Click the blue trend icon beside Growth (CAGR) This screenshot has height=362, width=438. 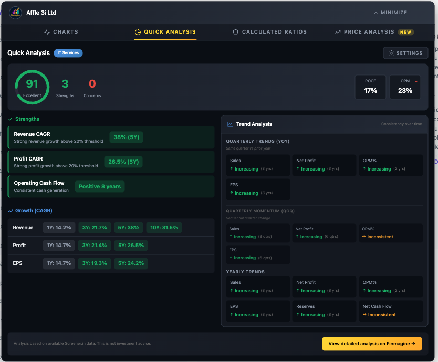point(10,210)
